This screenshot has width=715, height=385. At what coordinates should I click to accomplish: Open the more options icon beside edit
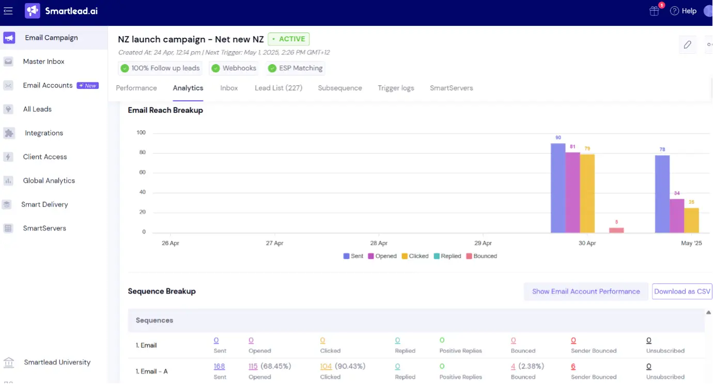click(x=709, y=44)
